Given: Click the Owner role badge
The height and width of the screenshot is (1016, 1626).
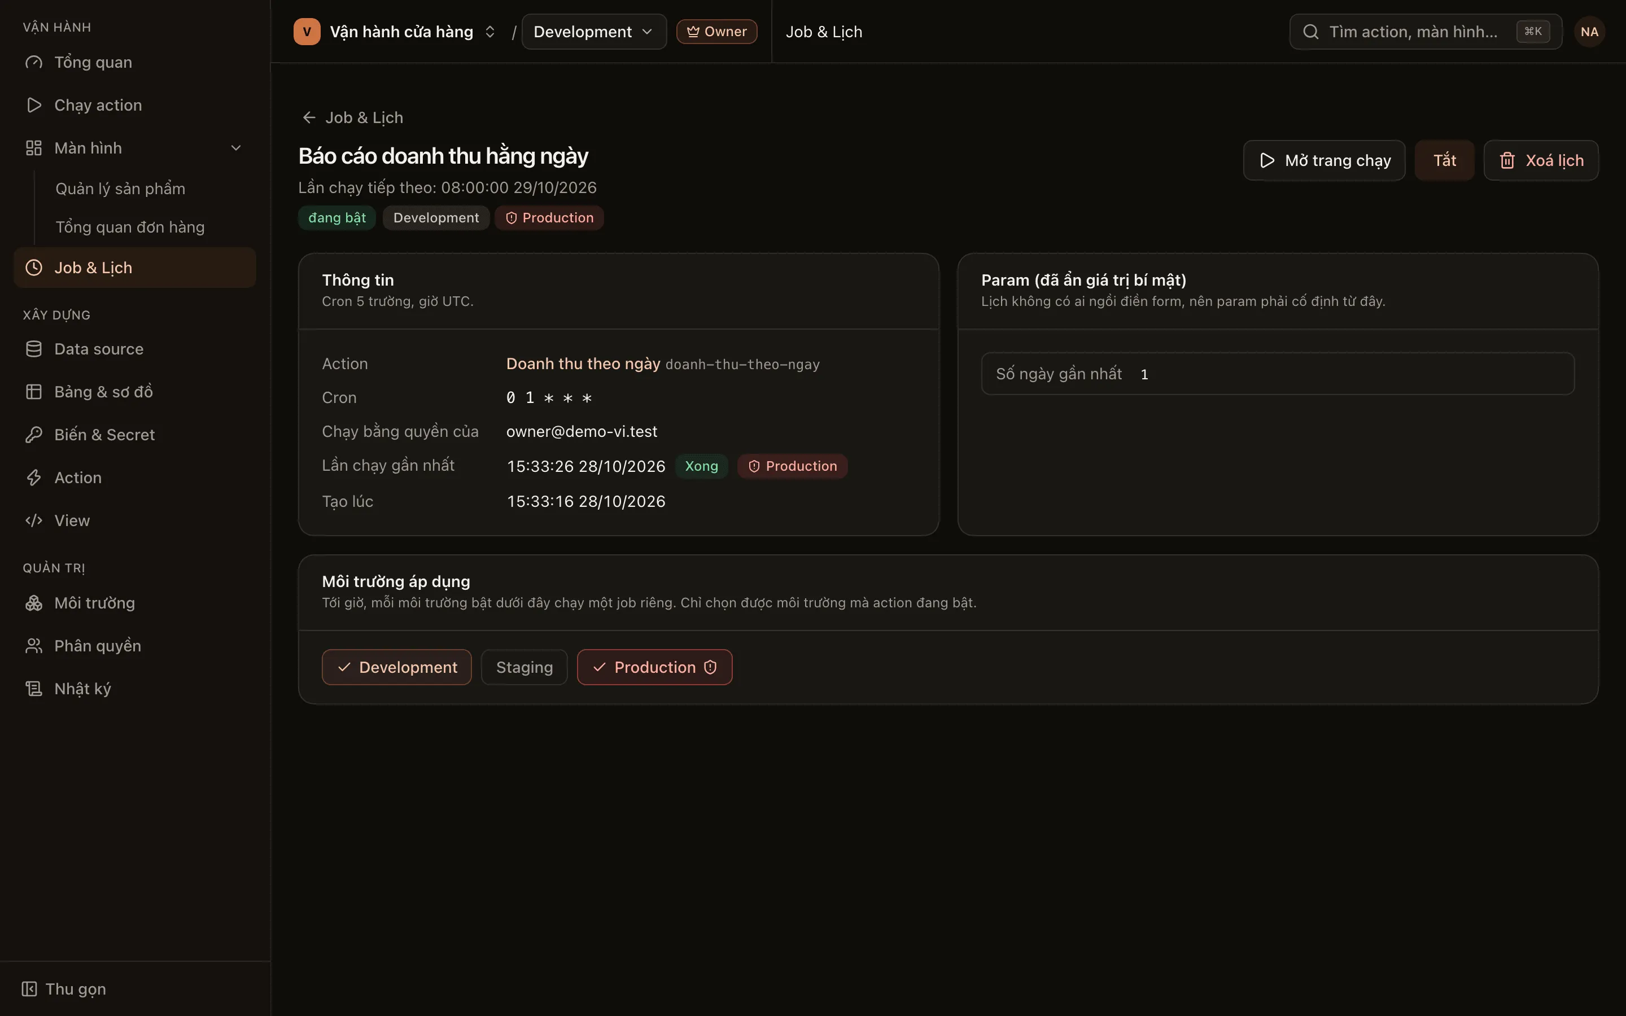Looking at the screenshot, I should point(716,32).
